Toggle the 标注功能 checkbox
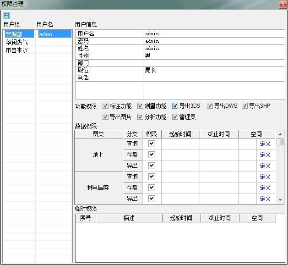Screen dimensions: 288x265 tap(106, 106)
